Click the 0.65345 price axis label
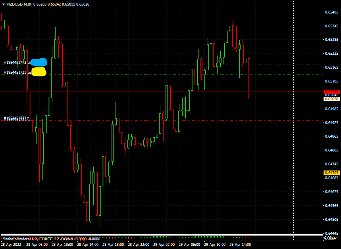This screenshot has width=341, height=249. pyautogui.click(x=331, y=26)
